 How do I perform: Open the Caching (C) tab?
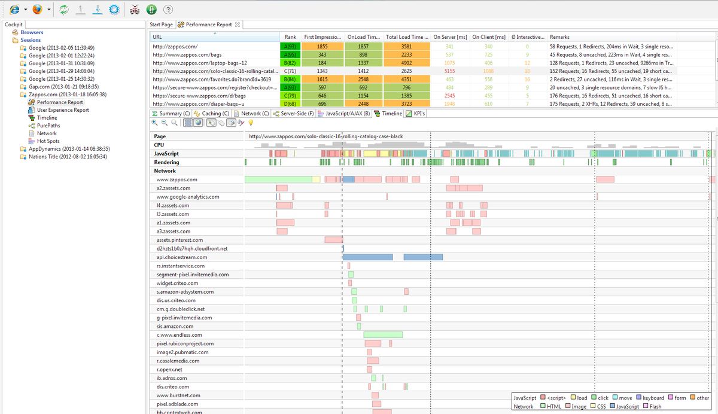[211, 113]
